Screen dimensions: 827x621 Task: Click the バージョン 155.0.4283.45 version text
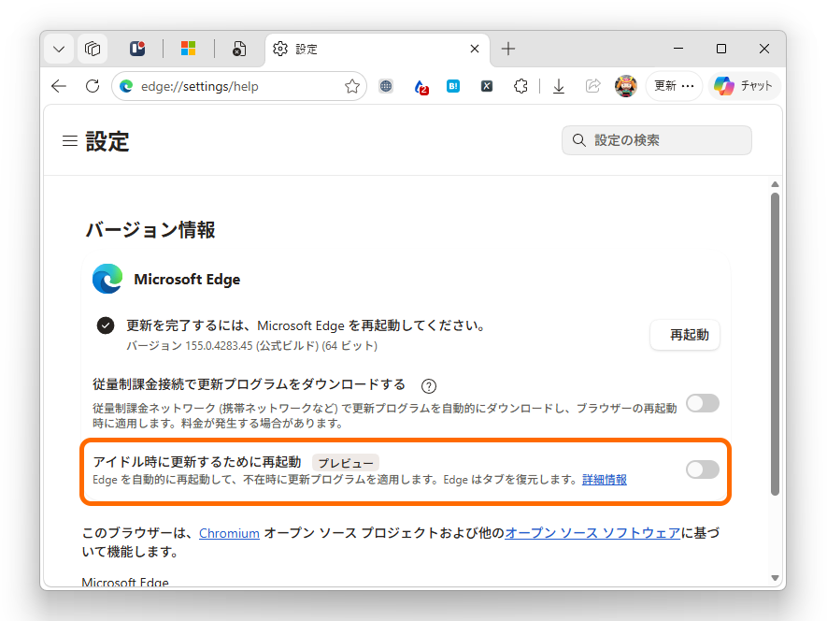(x=251, y=346)
